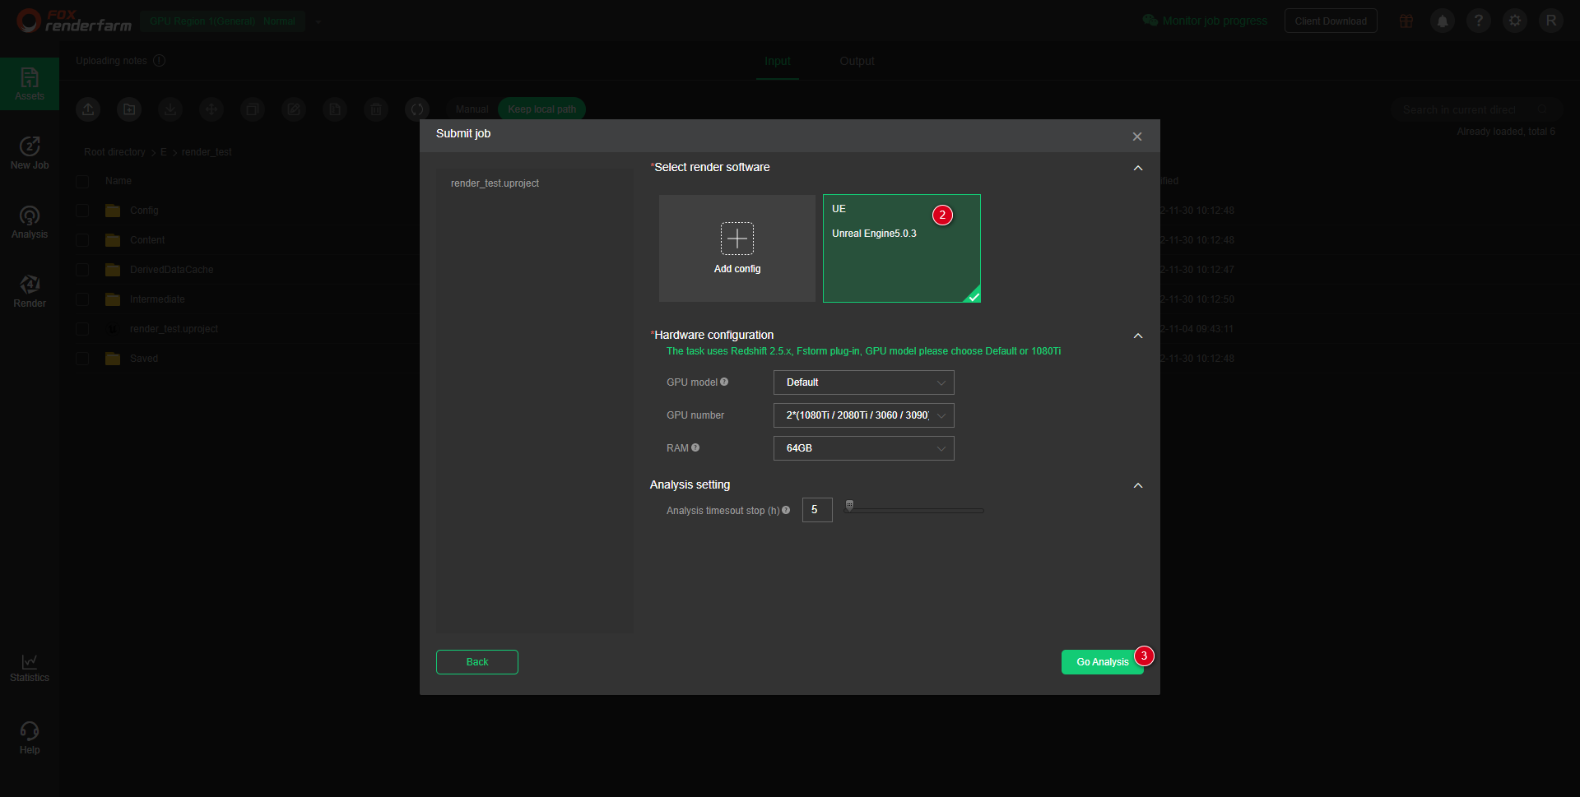Open notifications bell icon
The image size is (1580, 797).
[1443, 21]
